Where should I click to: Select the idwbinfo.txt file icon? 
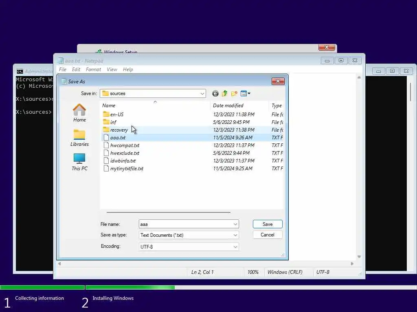[x=106, y=160]
